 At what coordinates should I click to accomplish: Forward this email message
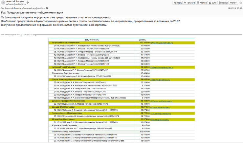pos(189,3)
